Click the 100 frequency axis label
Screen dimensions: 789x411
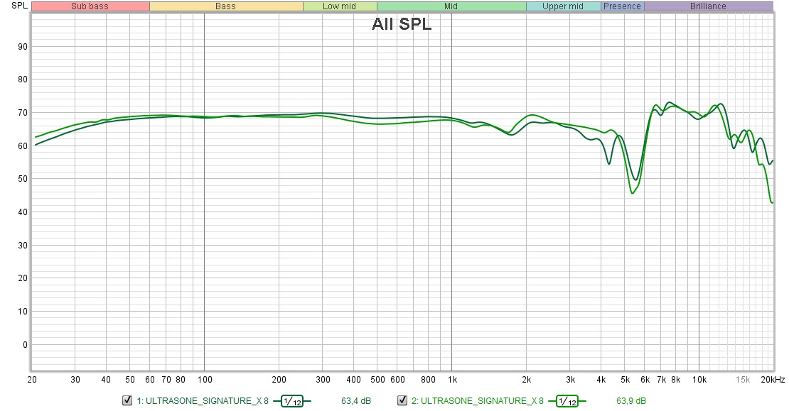click(x=204, y=380)
